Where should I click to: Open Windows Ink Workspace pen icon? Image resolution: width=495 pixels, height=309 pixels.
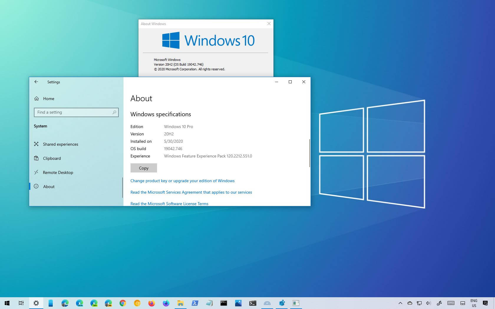tap(439, 303)
